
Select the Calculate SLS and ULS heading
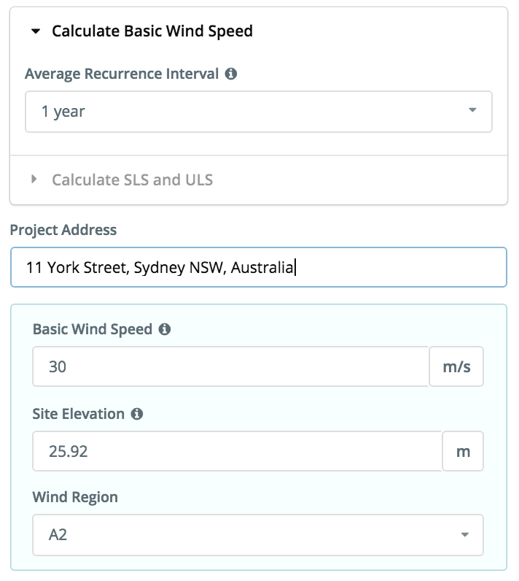point(132,180)
